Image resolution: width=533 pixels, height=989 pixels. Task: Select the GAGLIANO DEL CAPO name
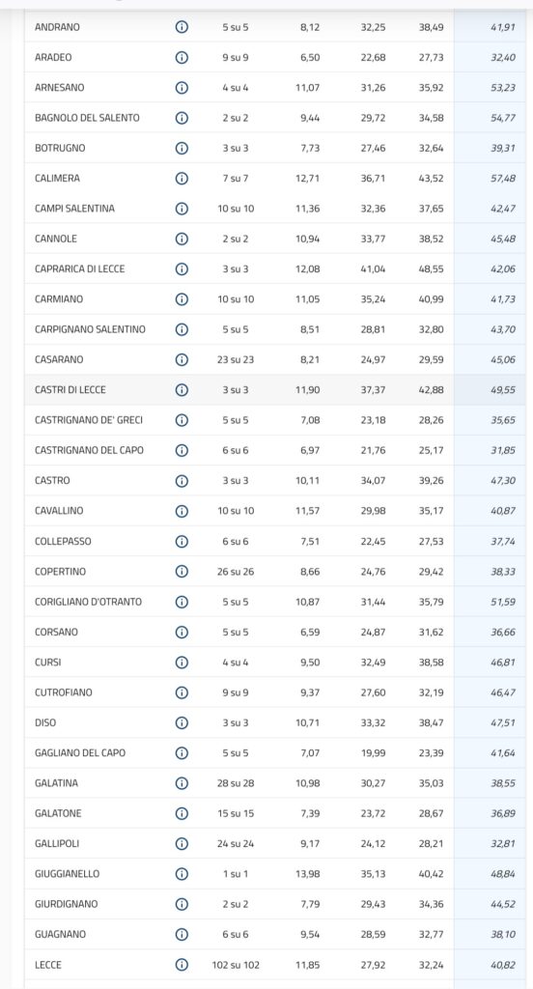(80, 753)
